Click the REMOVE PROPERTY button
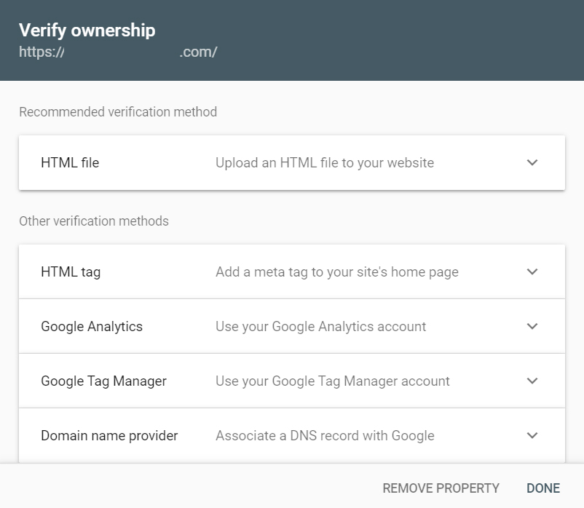The width and height of the screenshot is (584, 508). pyautogui.click(x=441, y=488)
